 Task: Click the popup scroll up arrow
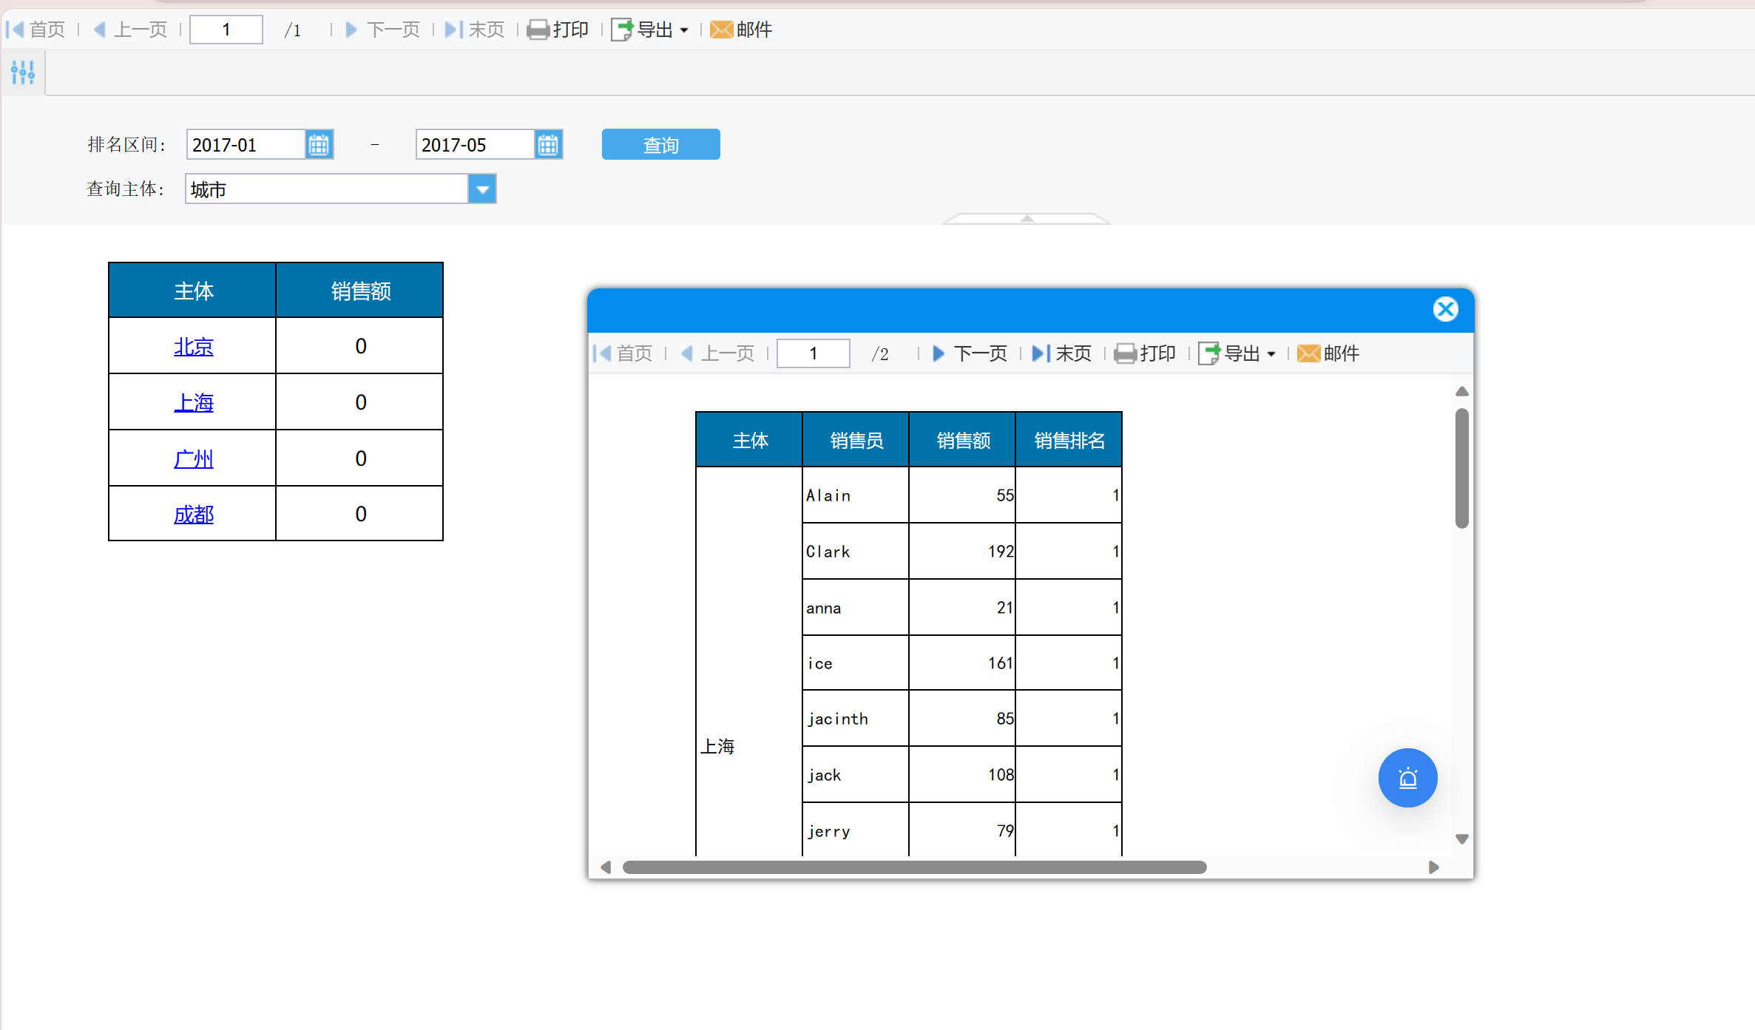click(x=1461, y=391)
